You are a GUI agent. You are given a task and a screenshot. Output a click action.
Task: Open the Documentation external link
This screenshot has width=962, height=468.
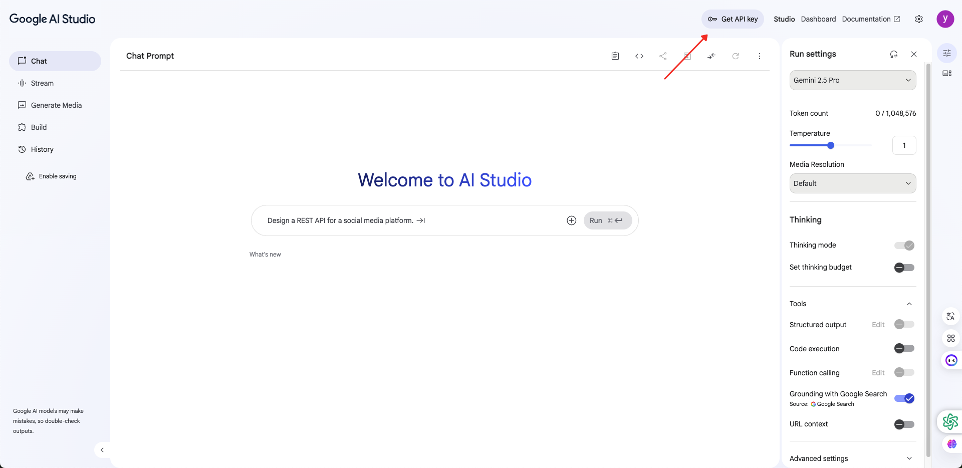[871, 19]
